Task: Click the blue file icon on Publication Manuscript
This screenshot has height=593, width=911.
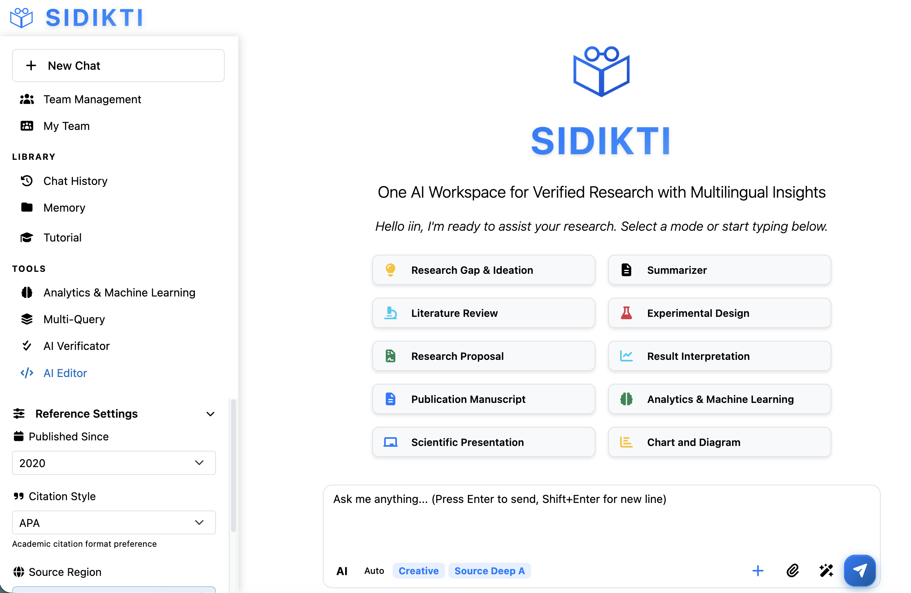Action: [x=391, y=399]
